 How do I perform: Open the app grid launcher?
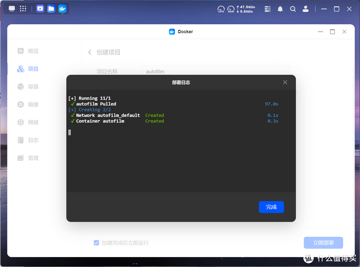pyautogui.click(x=23, y=9)
